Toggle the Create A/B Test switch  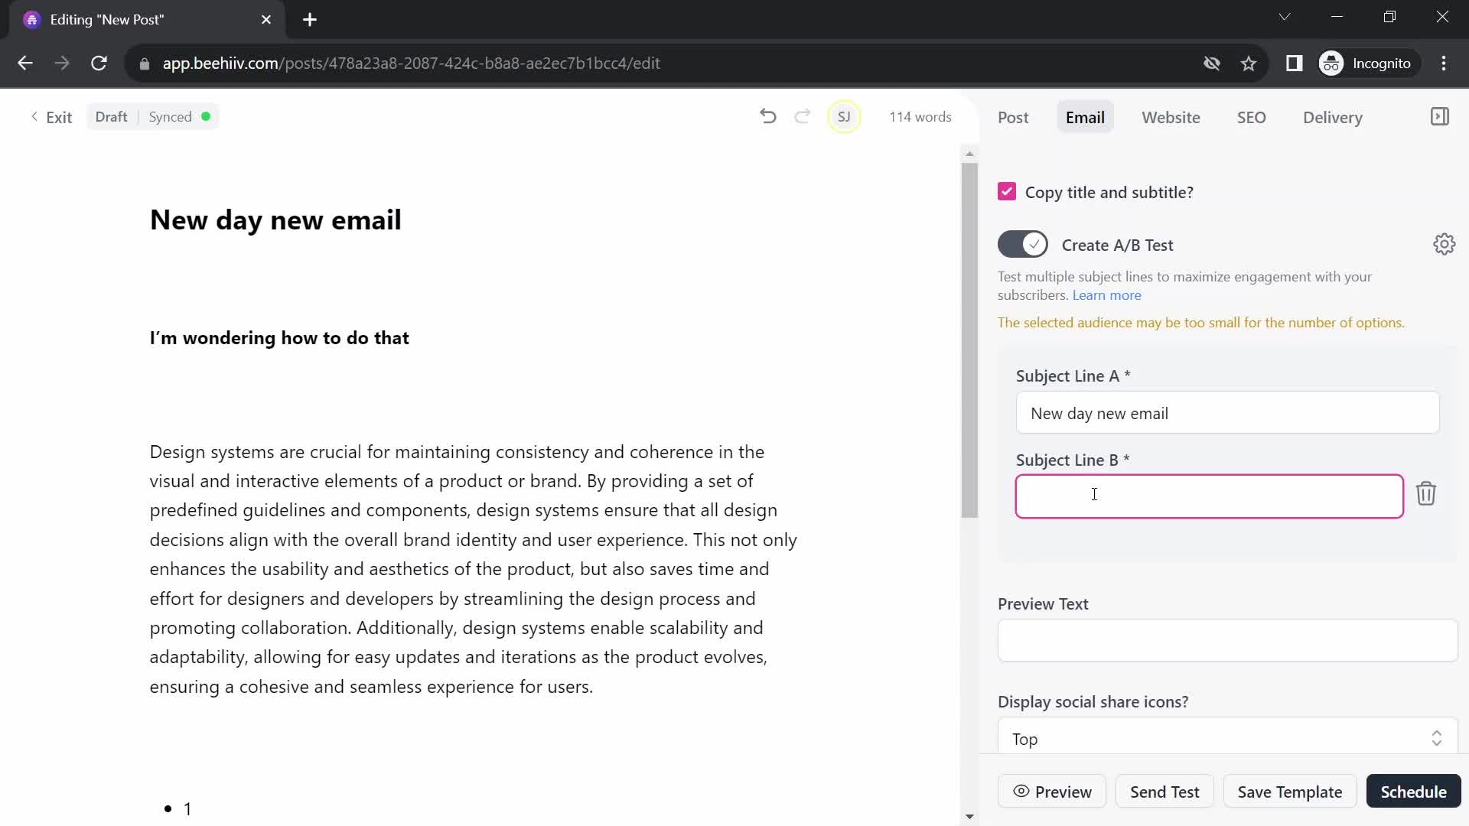tap(1024, 244)
